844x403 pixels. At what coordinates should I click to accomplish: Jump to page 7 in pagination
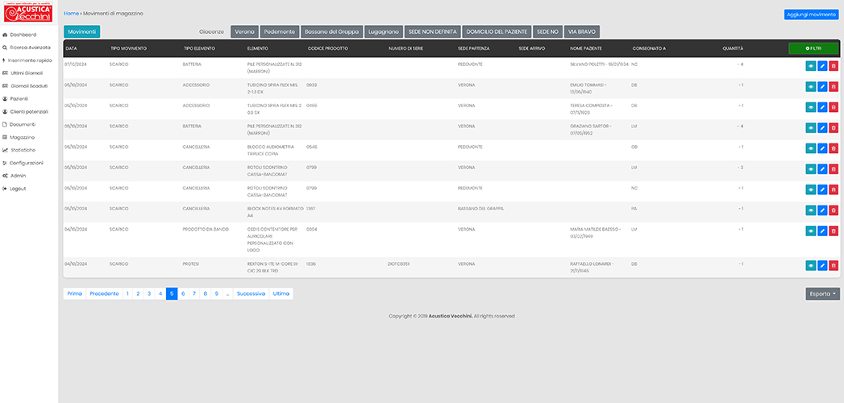[194, 294]
